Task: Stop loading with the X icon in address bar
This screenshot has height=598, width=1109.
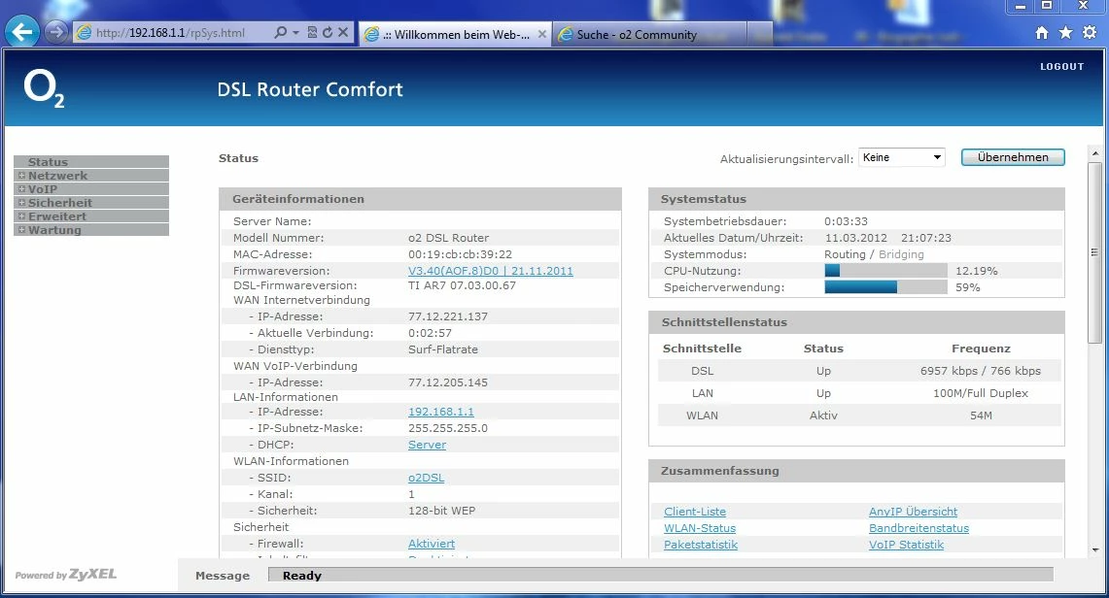Action: point(343,32)
